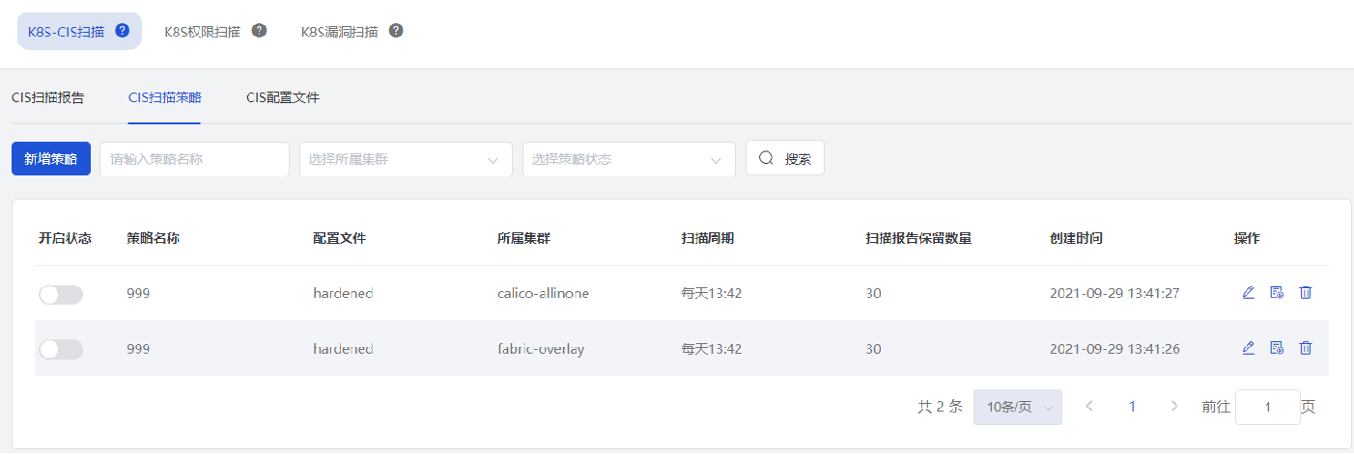Click the 策略名称 column header
Viewport: 1354px width, 454px height.
pos(153,238)
